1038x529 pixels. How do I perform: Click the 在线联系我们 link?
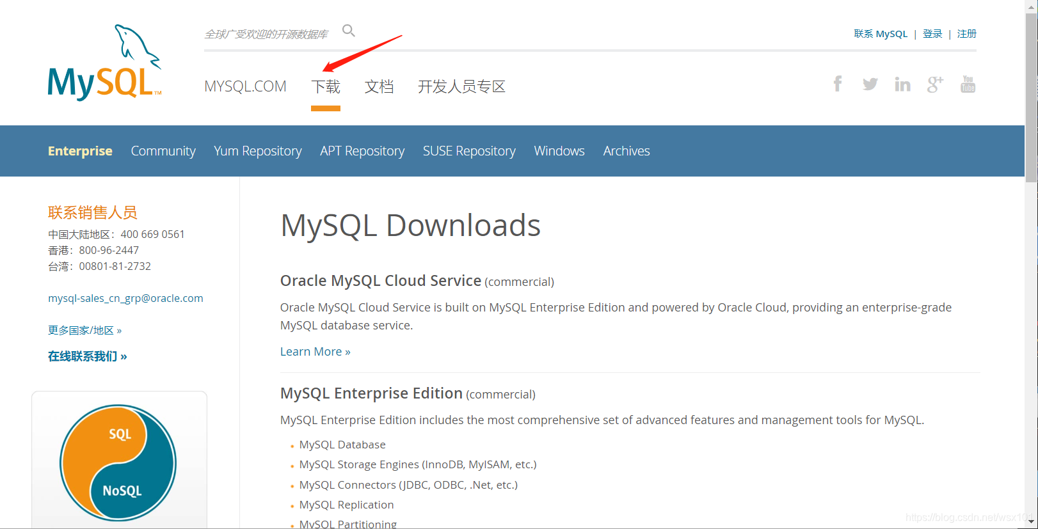pos(88,356)
